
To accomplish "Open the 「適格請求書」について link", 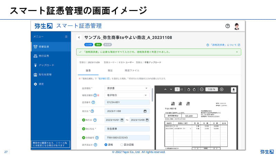I will [223, 45].
